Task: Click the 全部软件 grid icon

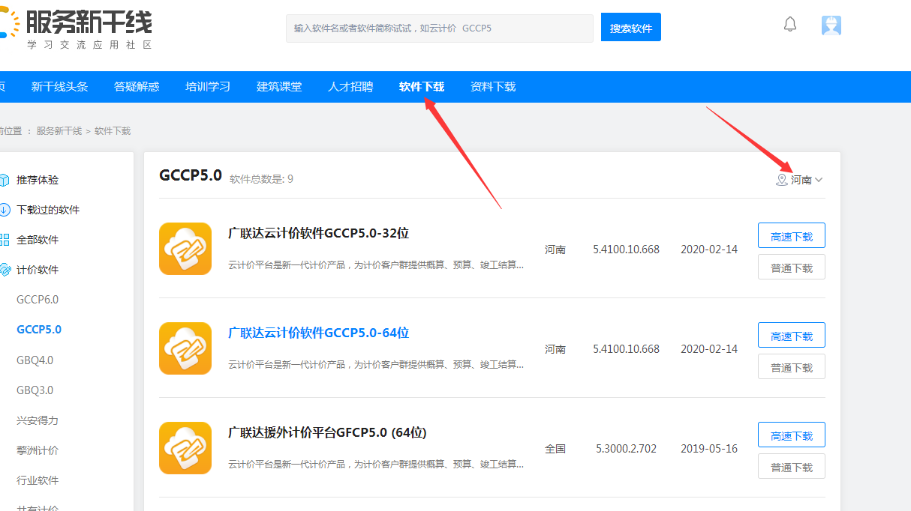Action: (5, 240)
